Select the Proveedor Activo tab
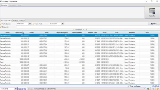The width and height of the screenshot is (160, 90). 6,21
